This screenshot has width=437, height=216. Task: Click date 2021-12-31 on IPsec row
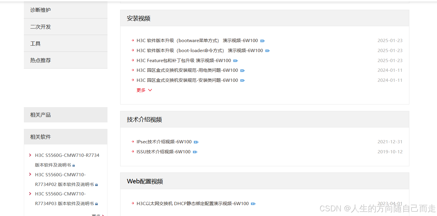pyautogui.click(x=390, y=142)
